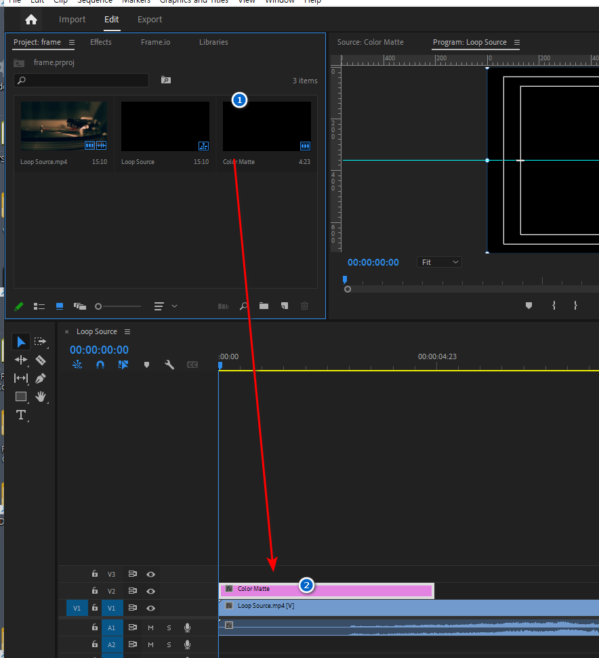Mute audio track A1
The width and height of the screenshot is (599, 658).
click(x=150, y=628)
